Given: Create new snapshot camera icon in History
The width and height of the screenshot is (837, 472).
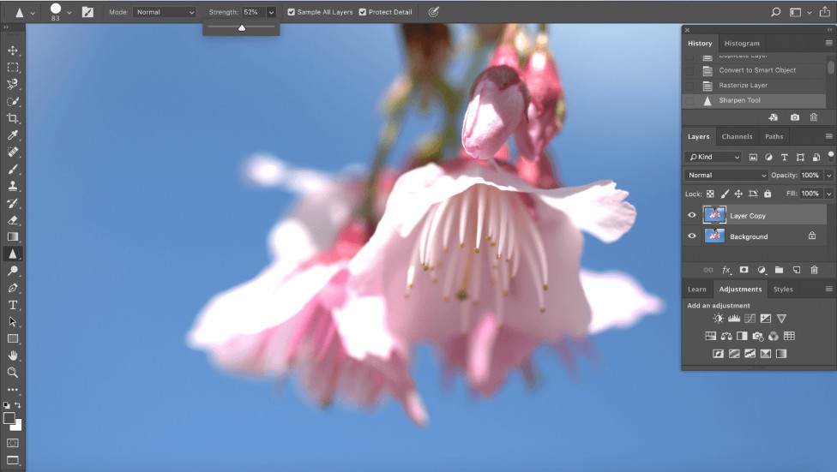Looking at the screenshot, I should click(x=795, y=117).
